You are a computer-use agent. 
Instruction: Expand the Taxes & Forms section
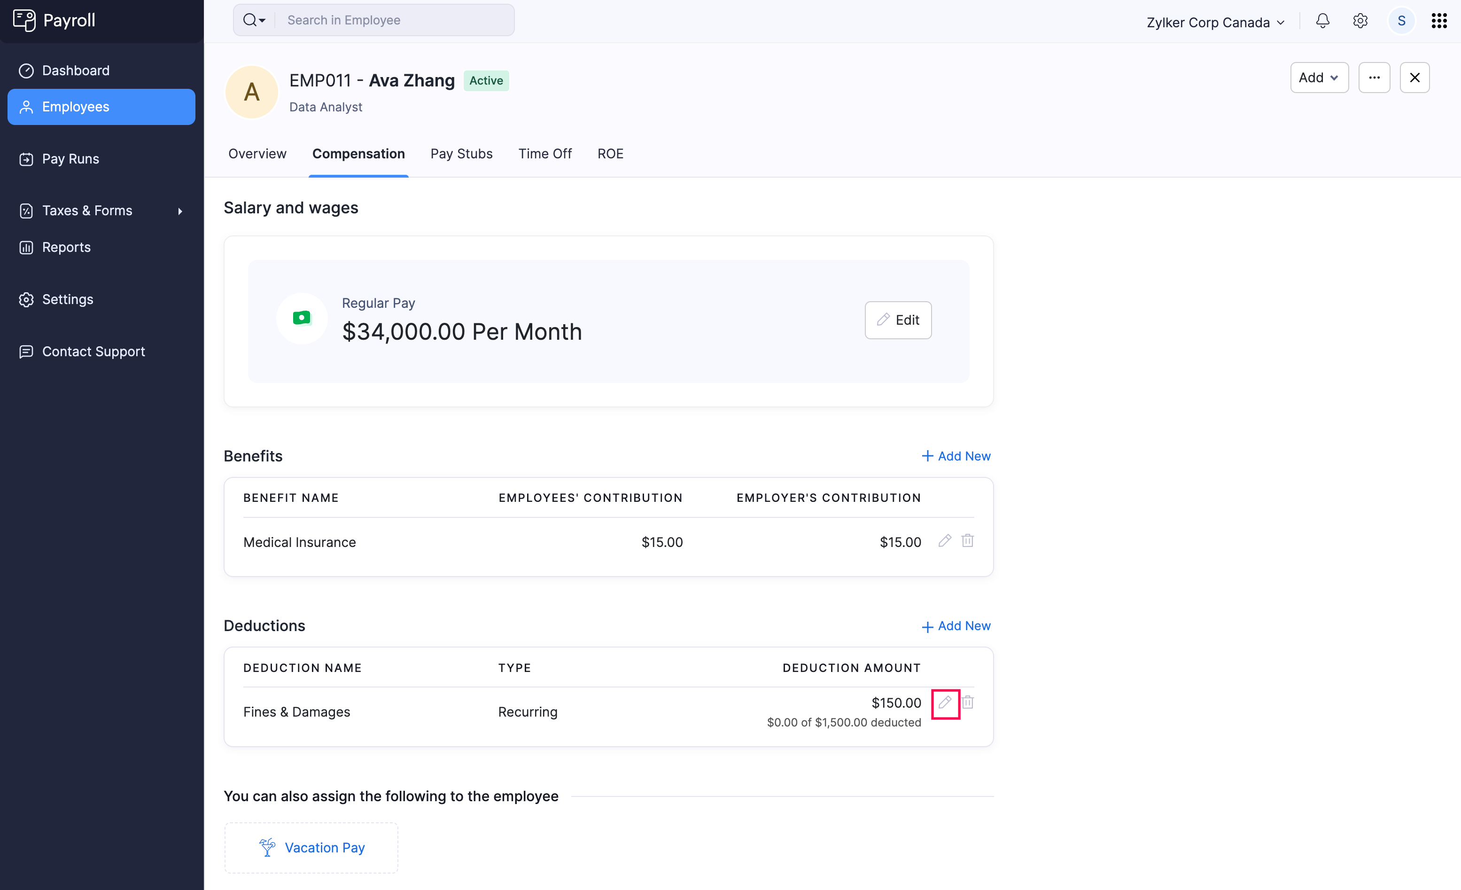pyautogui.click(x=86, y=211)
